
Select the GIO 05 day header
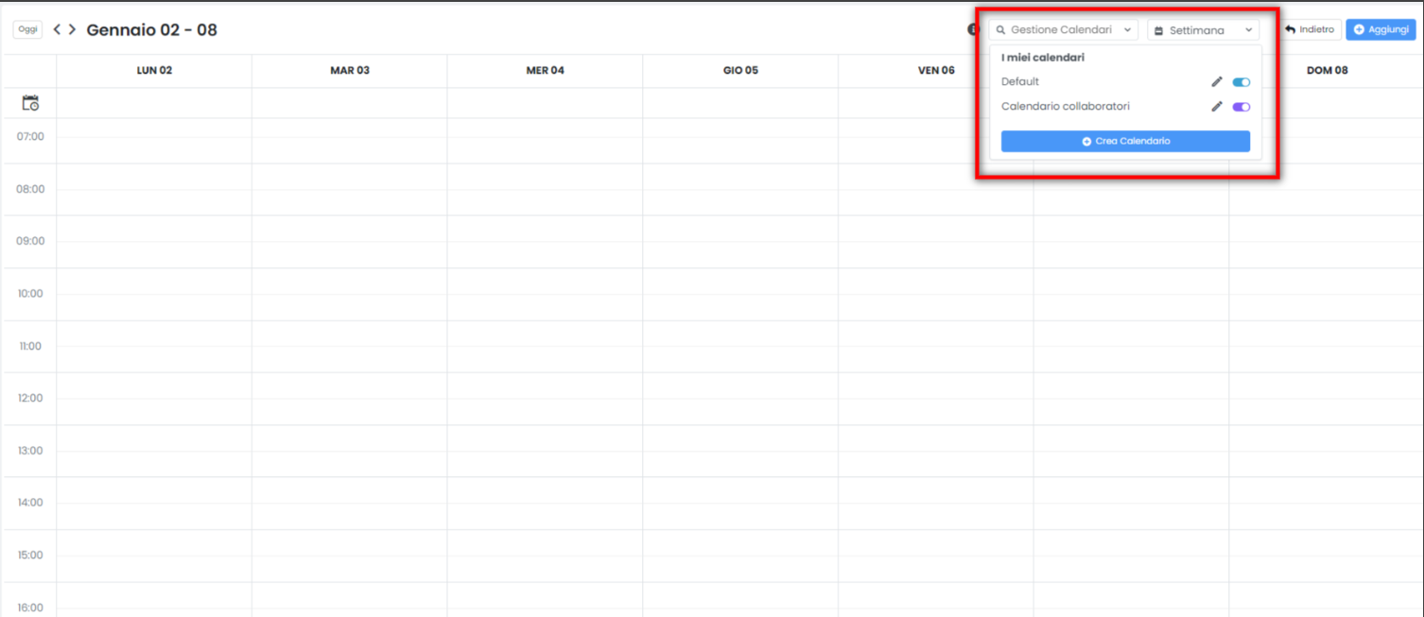tap(740, 71)
